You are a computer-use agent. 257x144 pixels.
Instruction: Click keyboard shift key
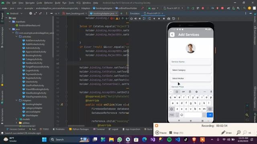coord(171,109)
